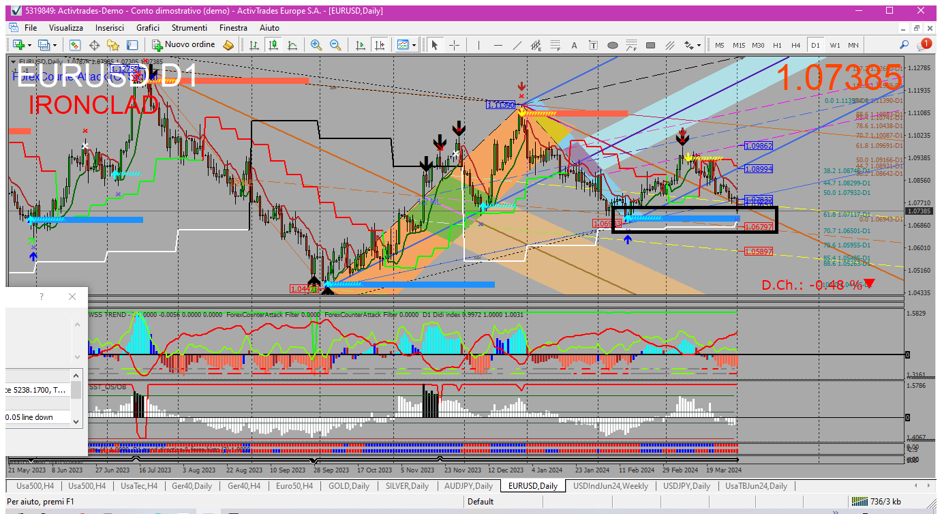The width and height of the screenshot is (942, 514).
Task: Open the Search magnifier icon
Action: [x=904, y=45]
